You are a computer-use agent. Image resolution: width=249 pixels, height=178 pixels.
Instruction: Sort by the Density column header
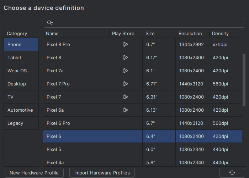pos(220,34)
